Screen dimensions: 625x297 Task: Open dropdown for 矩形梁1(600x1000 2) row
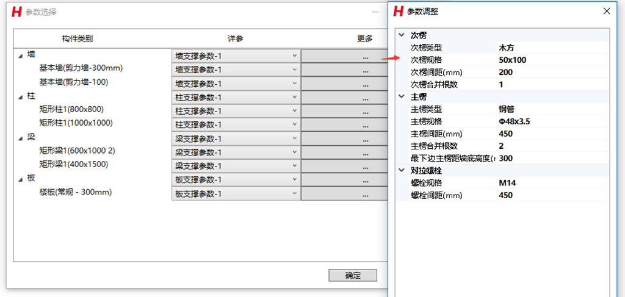tap(295, 152)
